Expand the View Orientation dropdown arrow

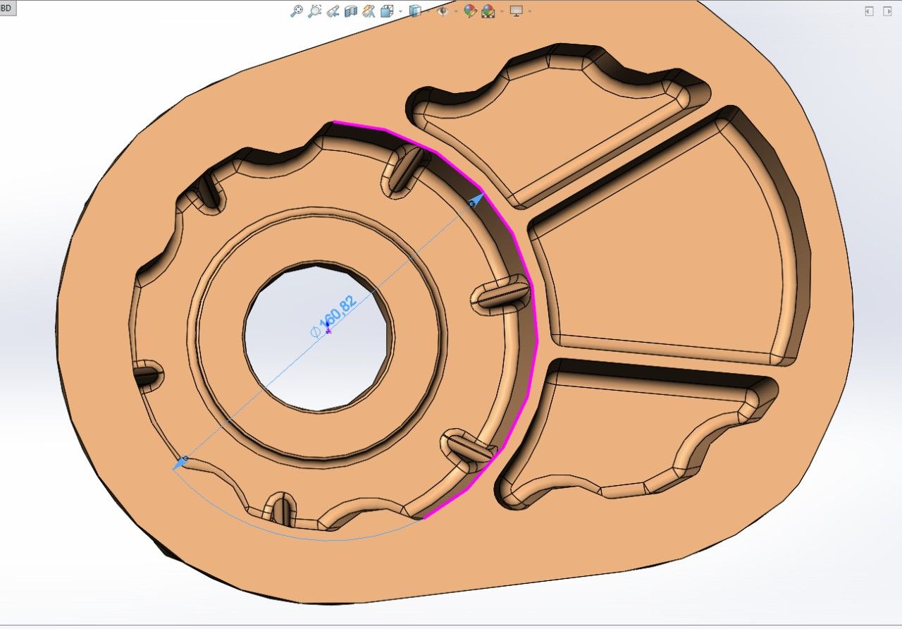pyautogui.click(x=400, y=11)
